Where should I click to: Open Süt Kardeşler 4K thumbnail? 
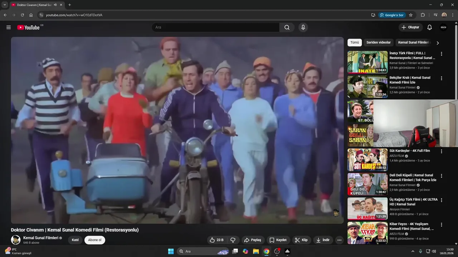[x=367, y=160]
